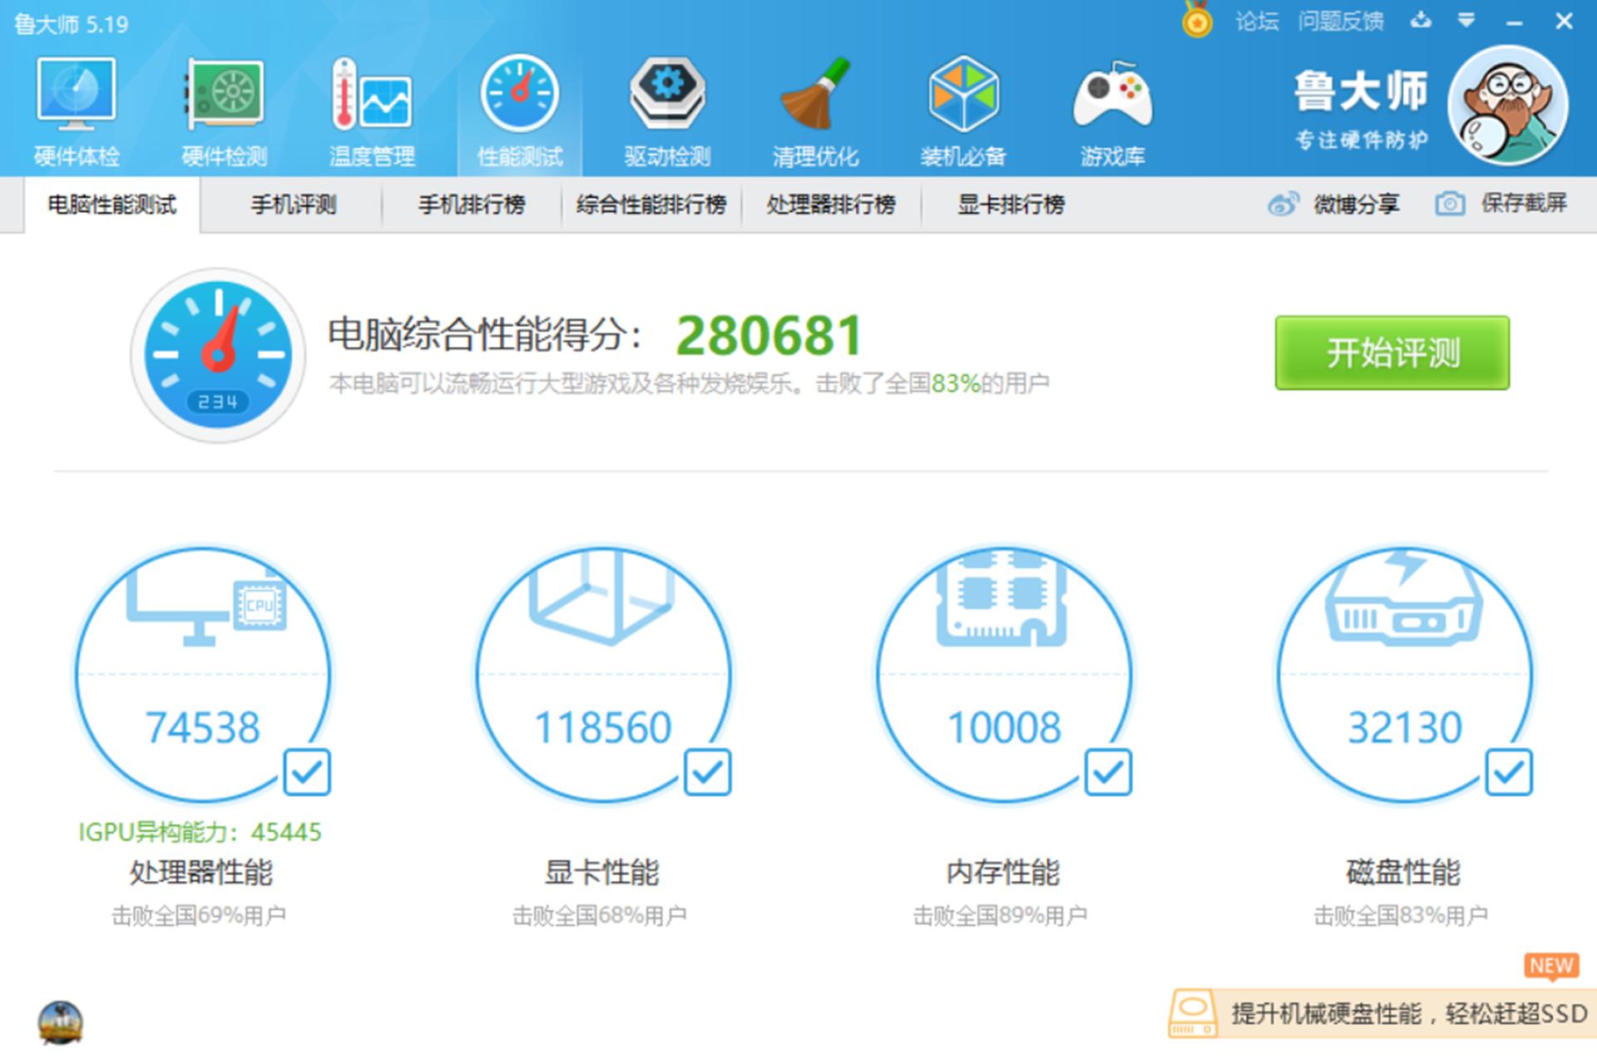The width and height of the screenshot is (1597, 1064).
Task: Toggle the 显卡性能 graphics test checkbox
Action: coord(708,773)
